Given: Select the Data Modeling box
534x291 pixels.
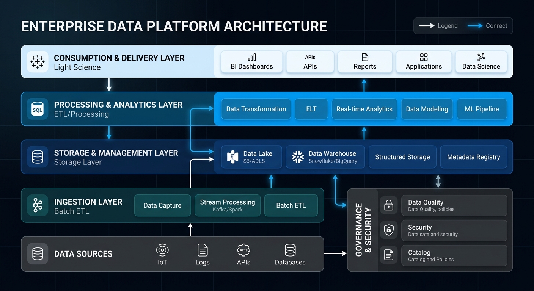Looking at the screenshot, I should coord(427,109).
